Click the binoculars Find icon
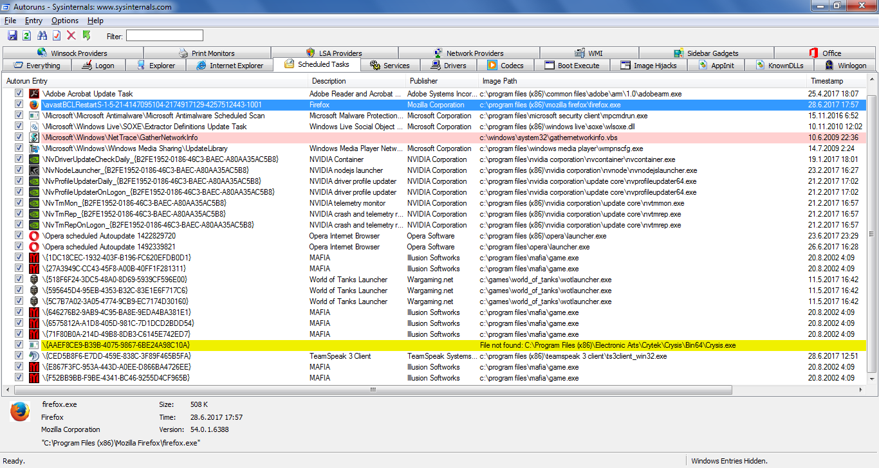This screenshot has height=468, width=879. 42,36
